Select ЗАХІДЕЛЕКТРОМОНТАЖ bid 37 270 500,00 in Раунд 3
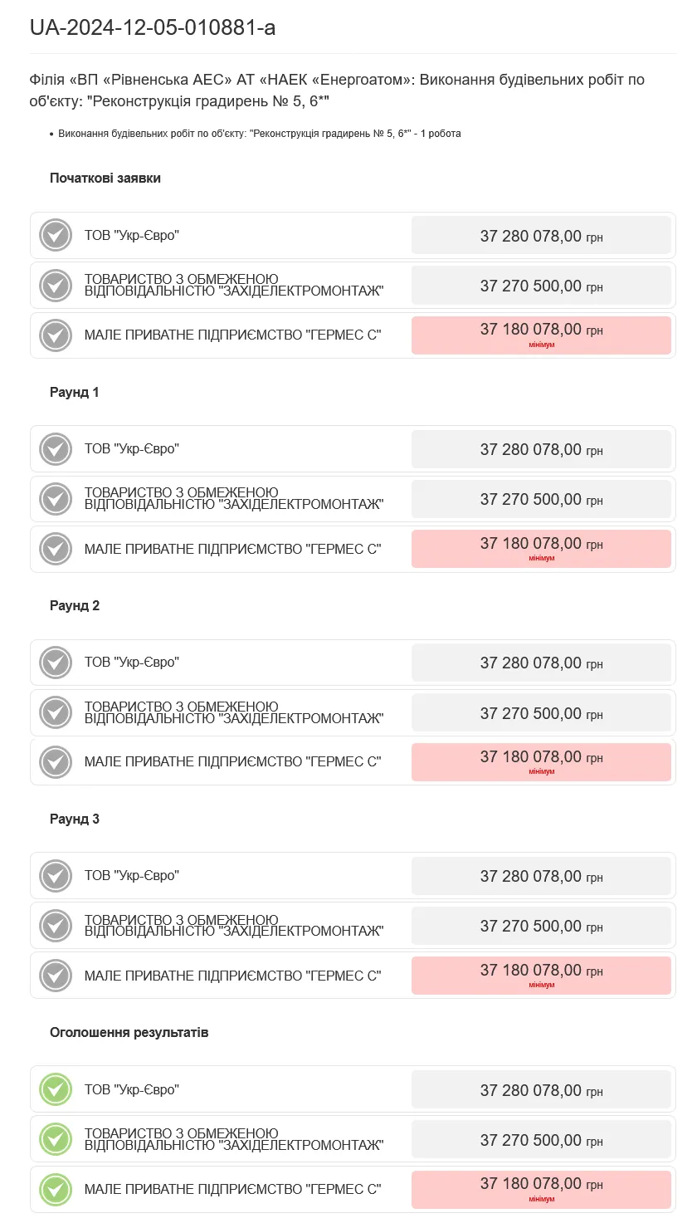This screenshot has height=1223, width=697. (541, 926)
